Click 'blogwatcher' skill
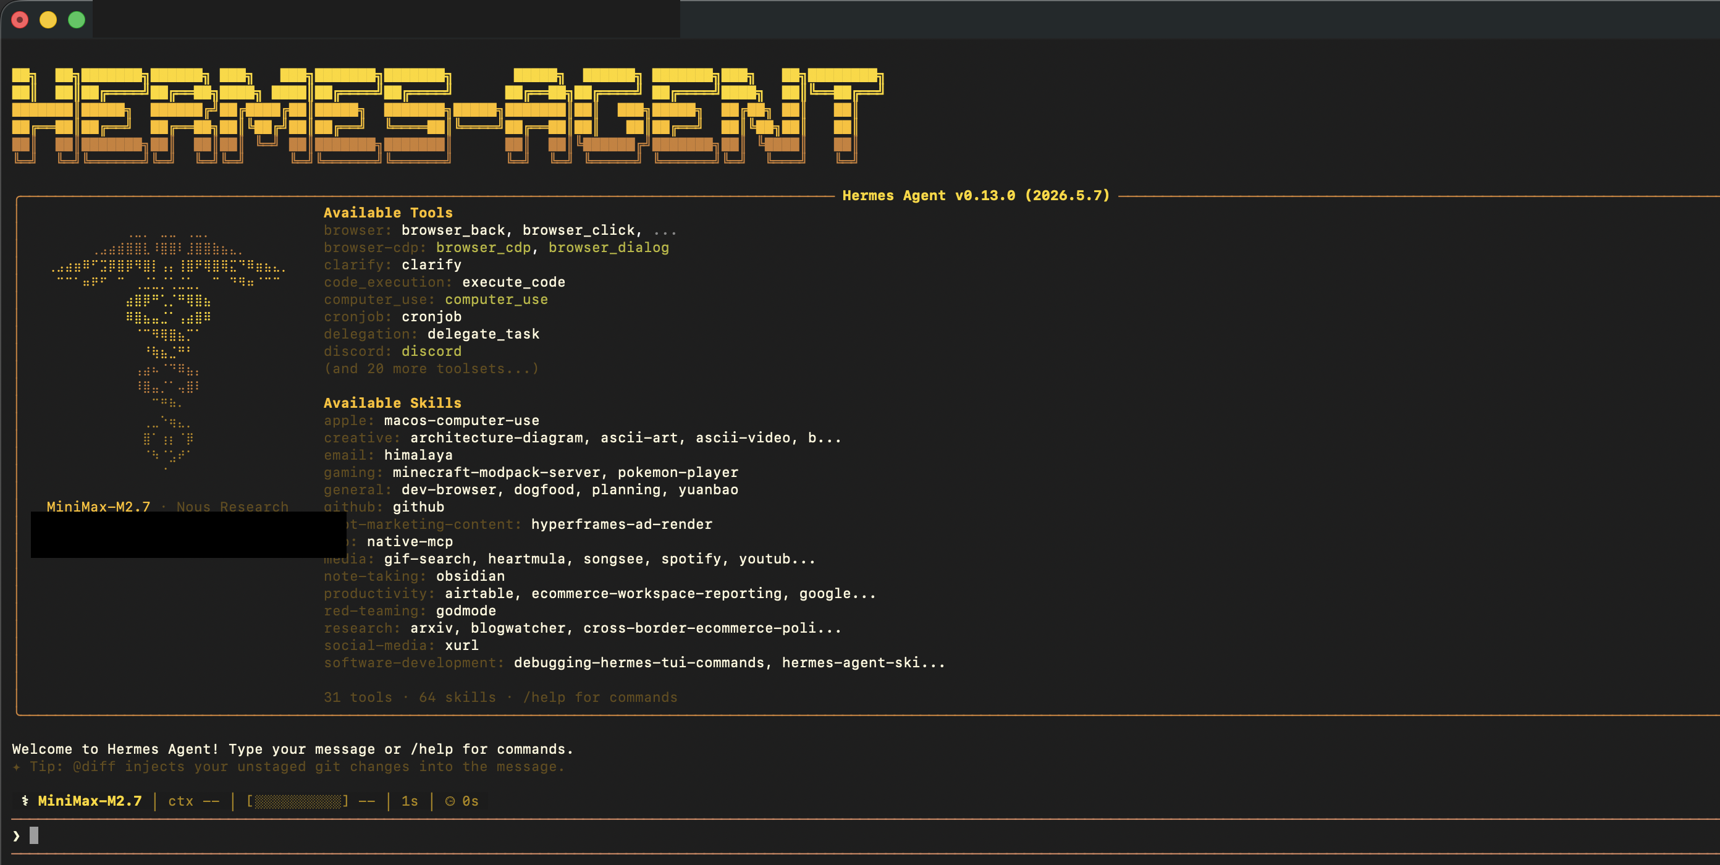1720x865 pixels. pos(518,628)
